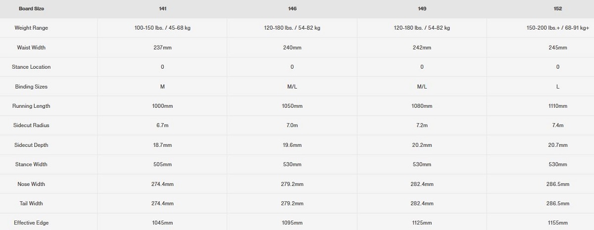The width and height of the screenshot is (594, 230).
Task: Click the Stance Width row label
Action: (x=32, y=164)
